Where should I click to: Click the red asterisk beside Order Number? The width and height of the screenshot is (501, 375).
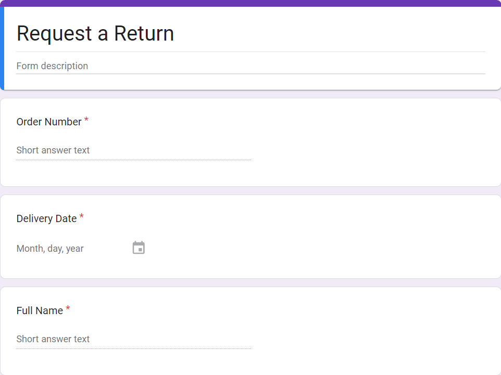[86, 121]
